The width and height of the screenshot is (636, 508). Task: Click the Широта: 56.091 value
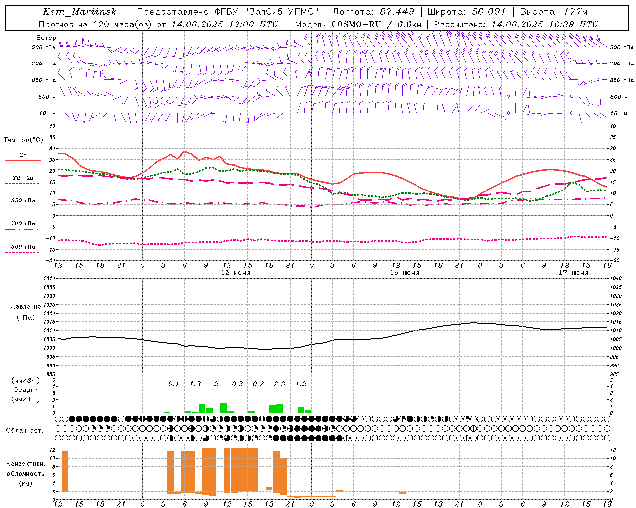pos(467,12)
